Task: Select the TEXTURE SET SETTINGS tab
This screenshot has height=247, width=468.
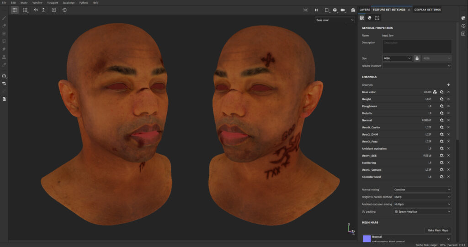Action: (389, 10)
